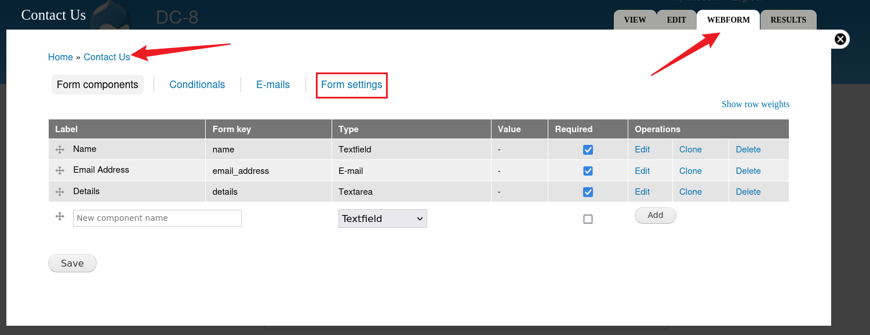The image size is (870, 335).
Task: Close the overlay with the X icon
Action: point(840,39)
